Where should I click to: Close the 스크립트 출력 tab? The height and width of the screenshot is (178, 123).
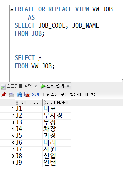[x=36, y=86]
